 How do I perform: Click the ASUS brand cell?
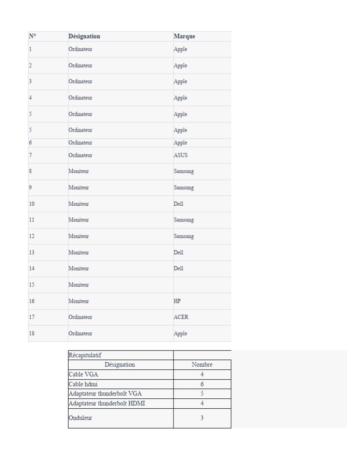pyautogui.click(x=180, y=155)
